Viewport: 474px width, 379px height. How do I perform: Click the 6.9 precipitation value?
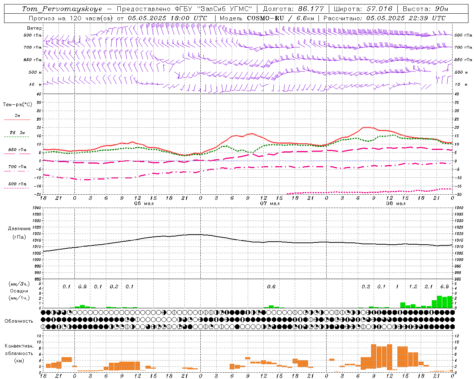tap(444, 286)
